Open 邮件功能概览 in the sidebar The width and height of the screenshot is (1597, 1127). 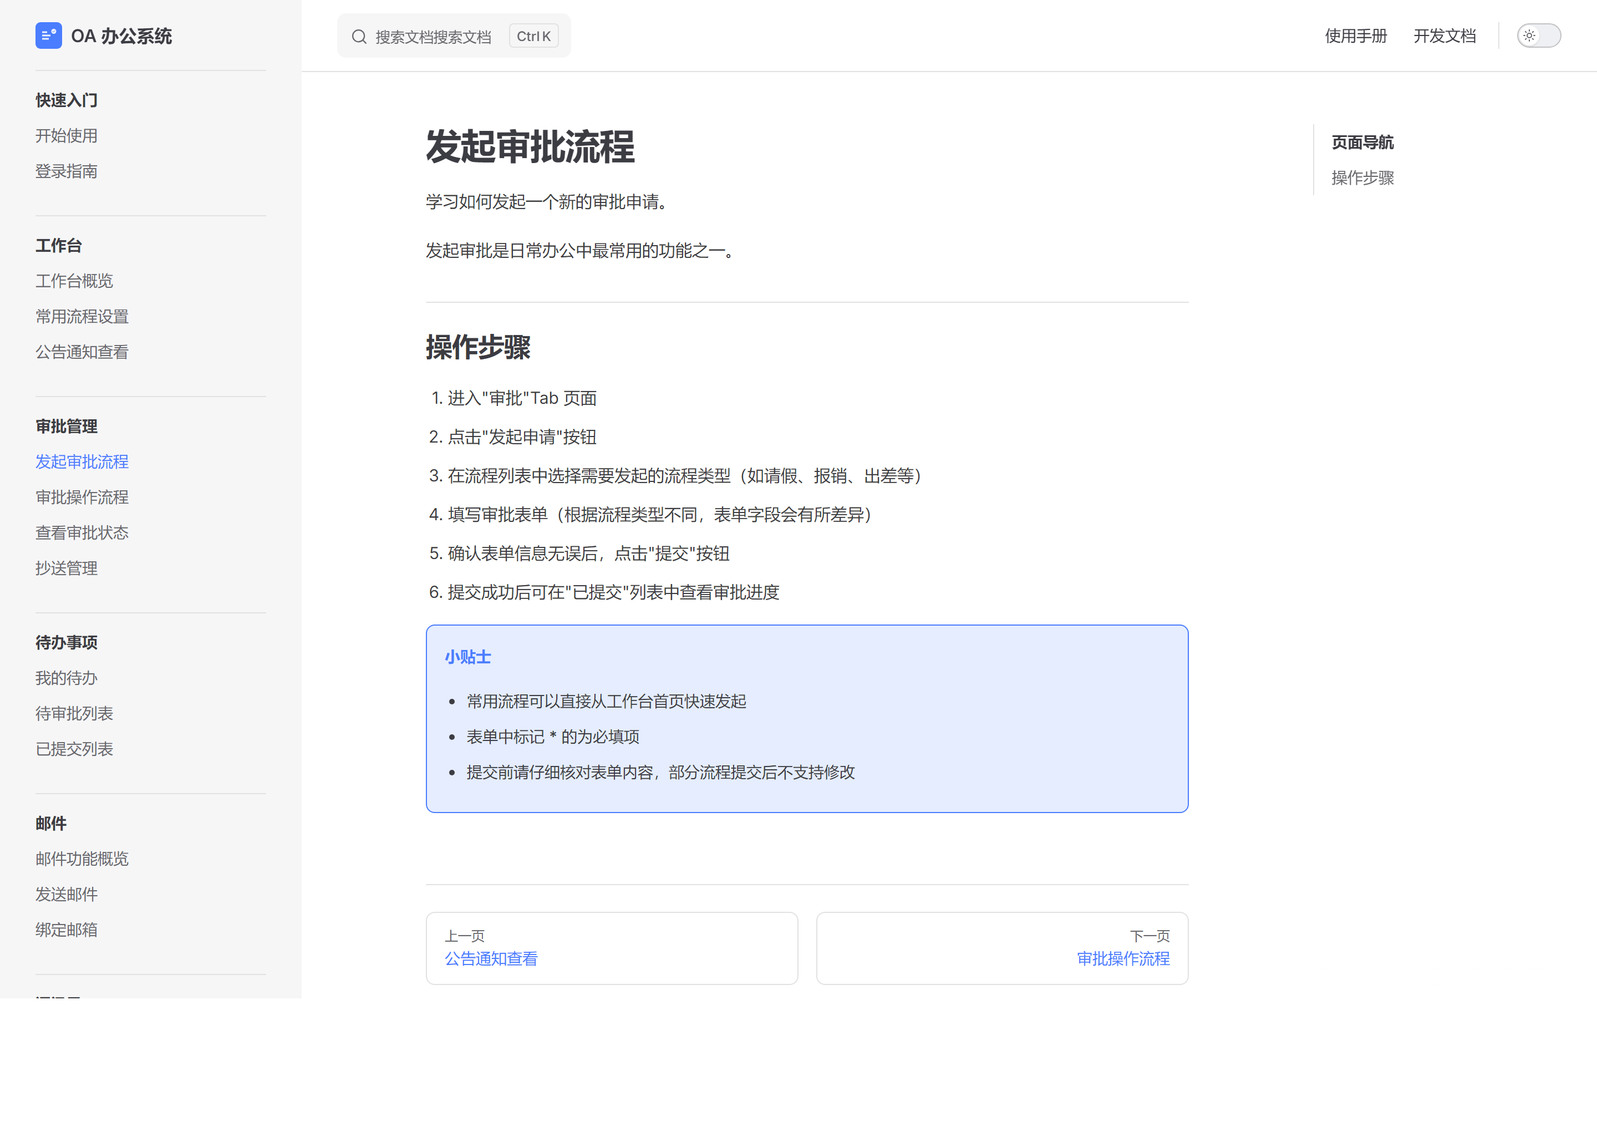(x=82, y=859)
